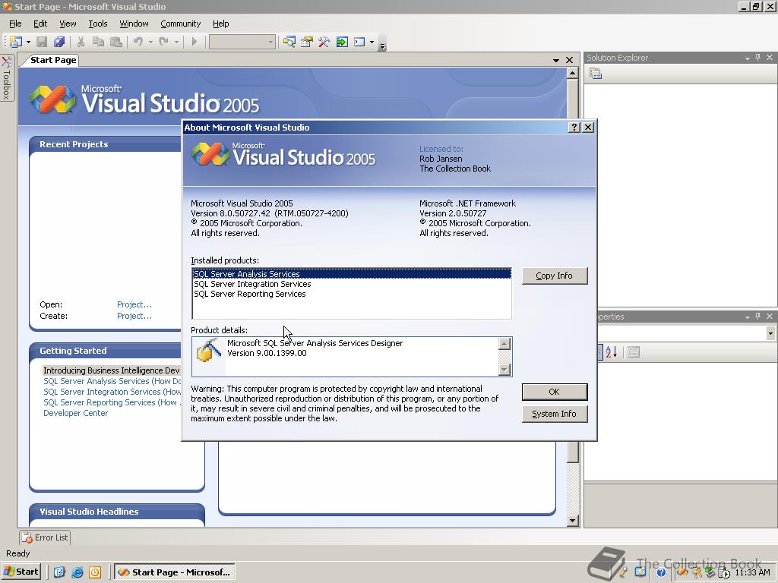The width and height of the screenshot is (778, 583).
Task: Open SQL Server Analysis Services how-to link
Action: pos(112,381)
